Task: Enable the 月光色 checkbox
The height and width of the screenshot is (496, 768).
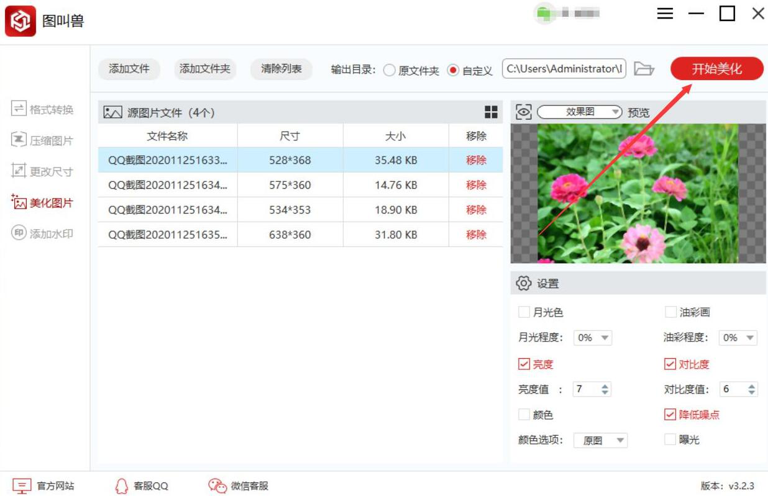Action: point(524,312)
